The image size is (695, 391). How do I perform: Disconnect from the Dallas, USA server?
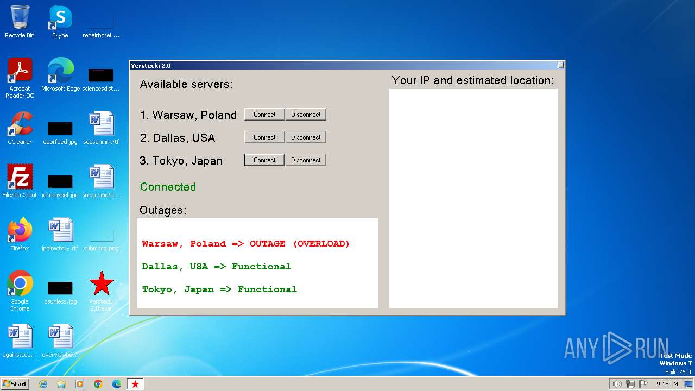pyautogui.click(x=306, y=137)
